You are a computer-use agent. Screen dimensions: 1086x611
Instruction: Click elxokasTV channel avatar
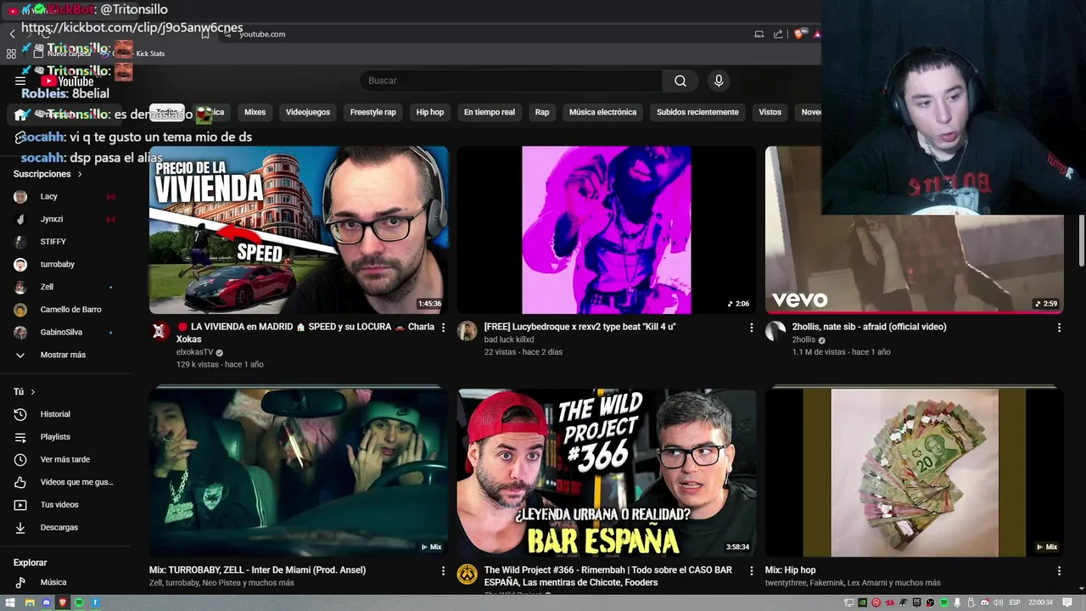160,331
